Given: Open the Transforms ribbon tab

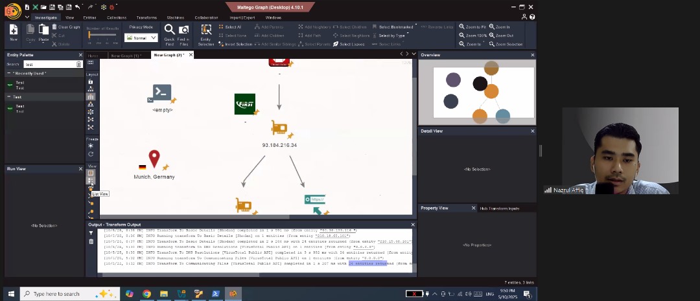Looking at the screenshot, I should [146, 17].
